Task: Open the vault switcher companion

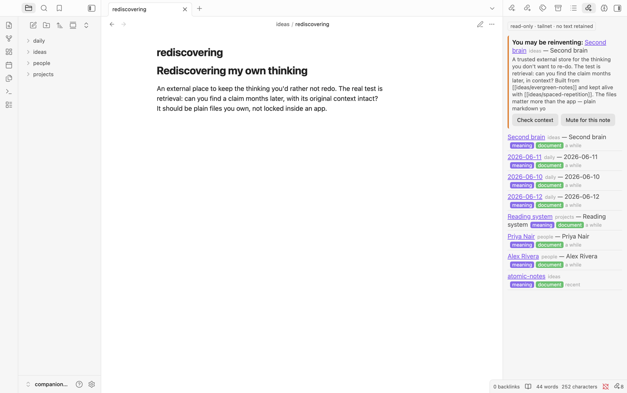Action: pos(47,384)
